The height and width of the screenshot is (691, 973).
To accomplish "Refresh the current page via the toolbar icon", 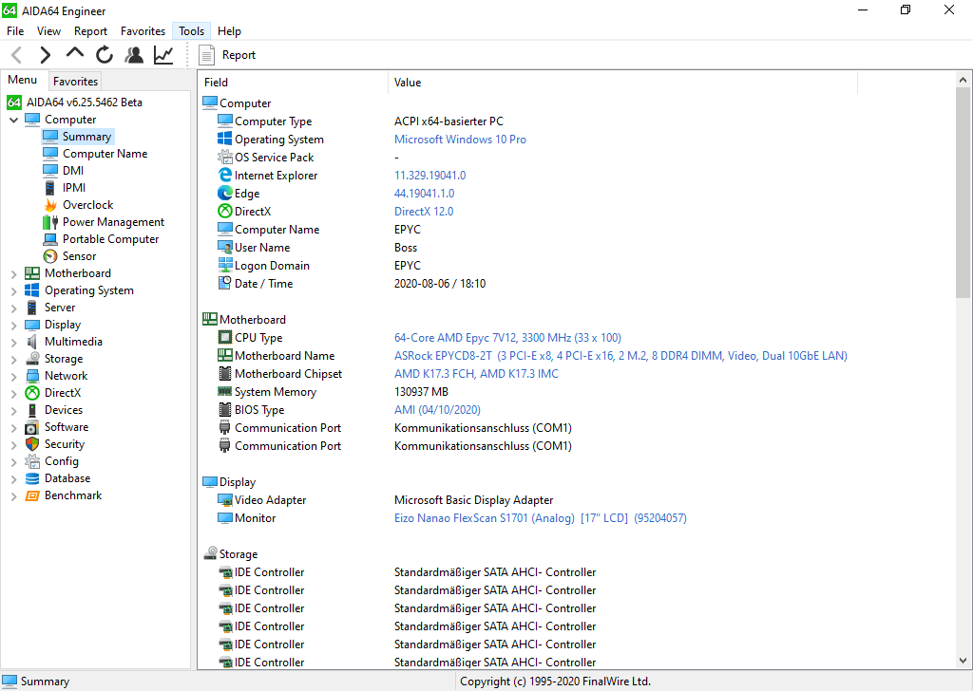I will (105, 55).
